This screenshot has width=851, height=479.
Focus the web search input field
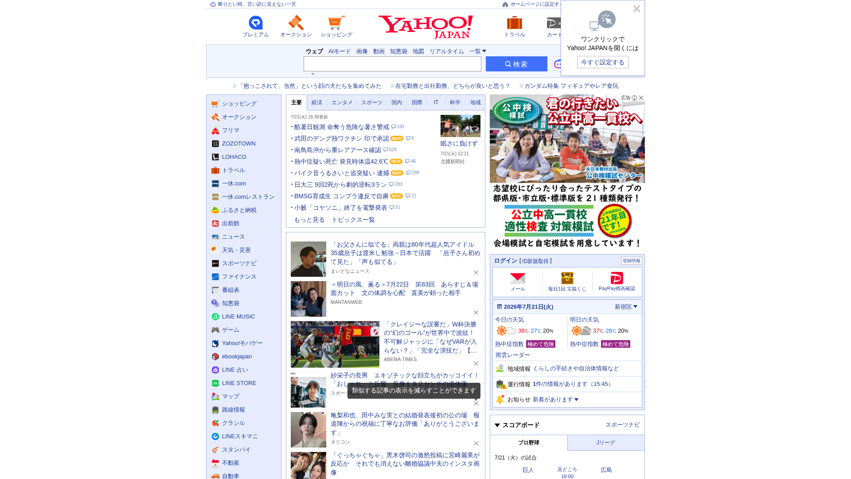coord(392,64)
